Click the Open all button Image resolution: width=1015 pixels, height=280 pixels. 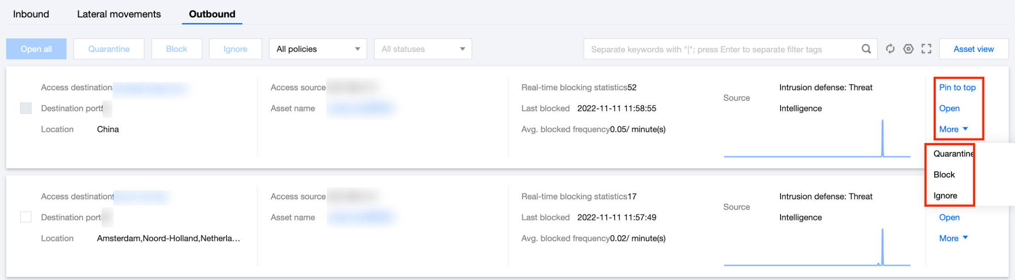[36, 49]
